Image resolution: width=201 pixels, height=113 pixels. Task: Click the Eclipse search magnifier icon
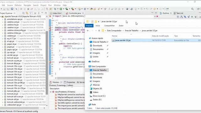[x=193, y=9]
